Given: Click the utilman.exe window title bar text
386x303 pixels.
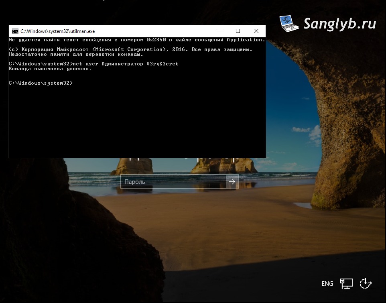Looking at the screenshot, I should coord(58,31).
